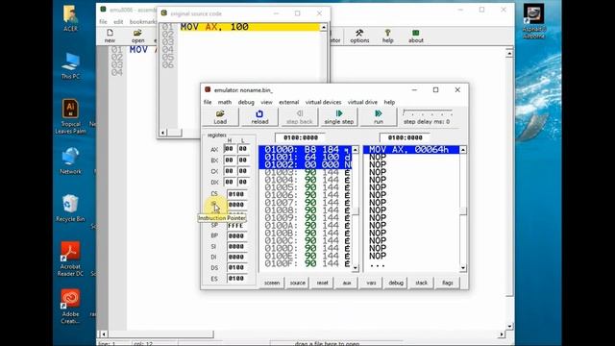The width and height of the screenshot is (615, 346).
Task: Click the stack button in emulator
Action: click(421, 283)
